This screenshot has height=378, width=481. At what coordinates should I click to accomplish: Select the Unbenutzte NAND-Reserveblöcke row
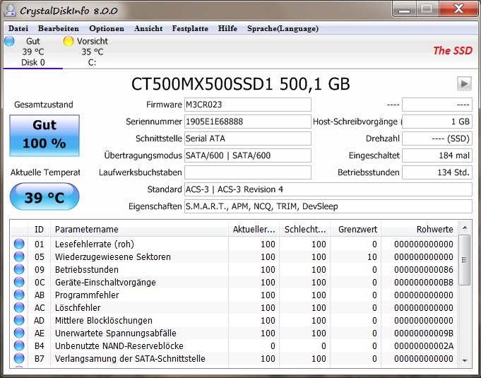click(234, 345)
